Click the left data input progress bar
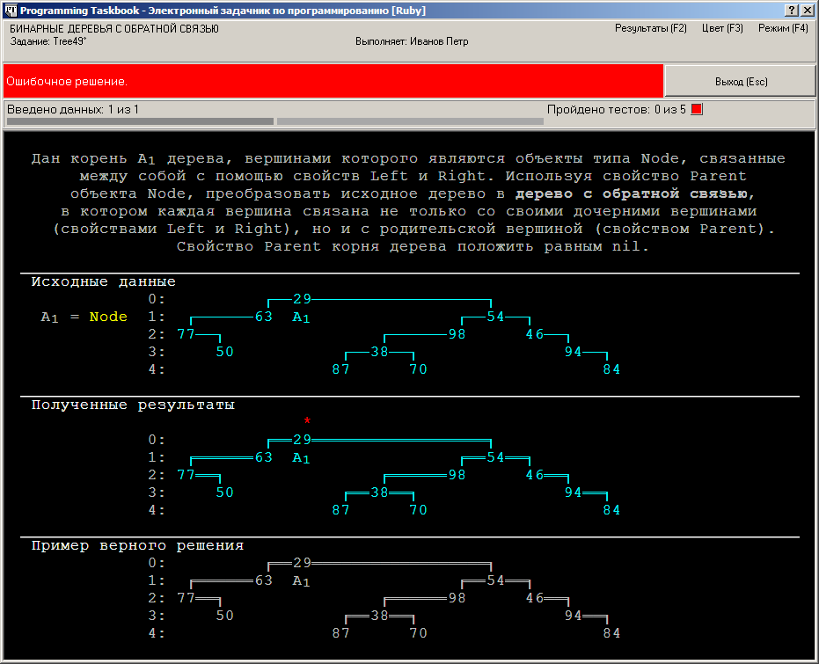819x664 pixels. pos(140,121)
